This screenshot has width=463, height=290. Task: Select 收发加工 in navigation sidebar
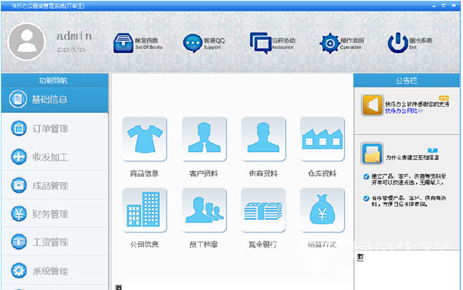[54, 157]
